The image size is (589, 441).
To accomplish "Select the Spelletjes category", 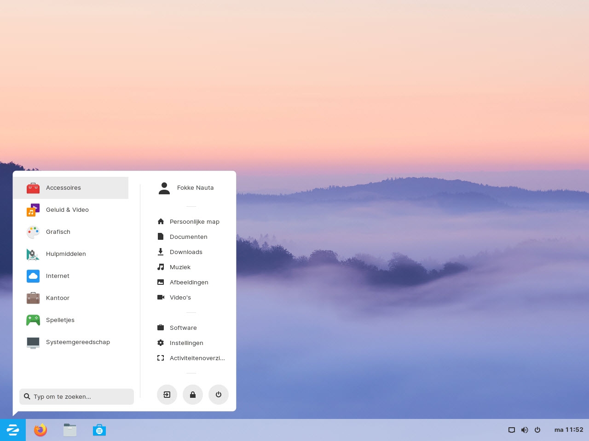I will pos(60,320).
